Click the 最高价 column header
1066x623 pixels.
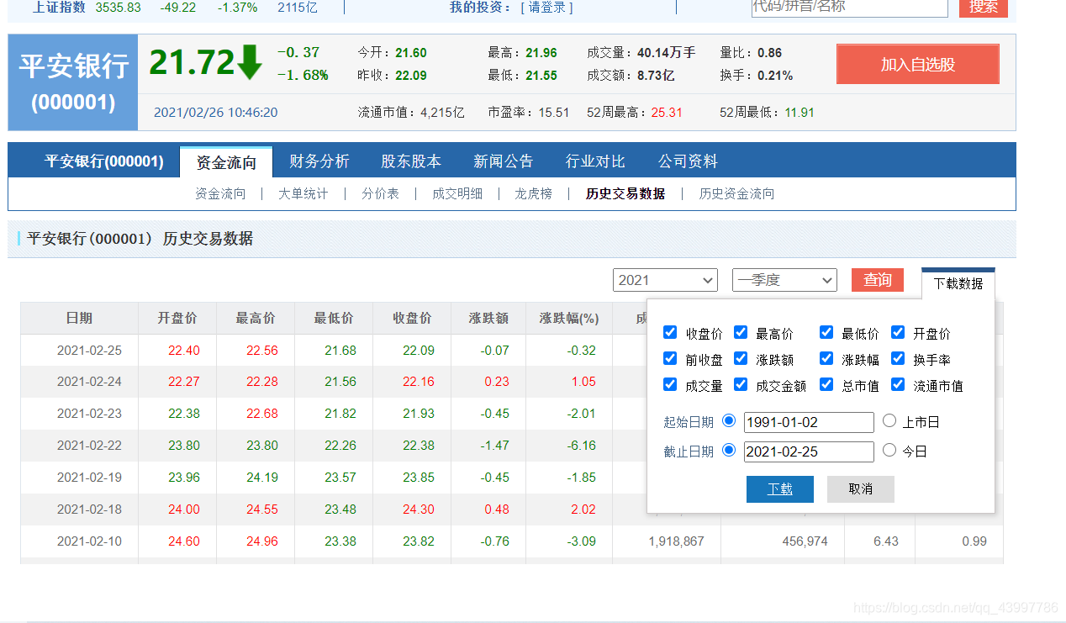pyautogui.click(x=256, y=318)
